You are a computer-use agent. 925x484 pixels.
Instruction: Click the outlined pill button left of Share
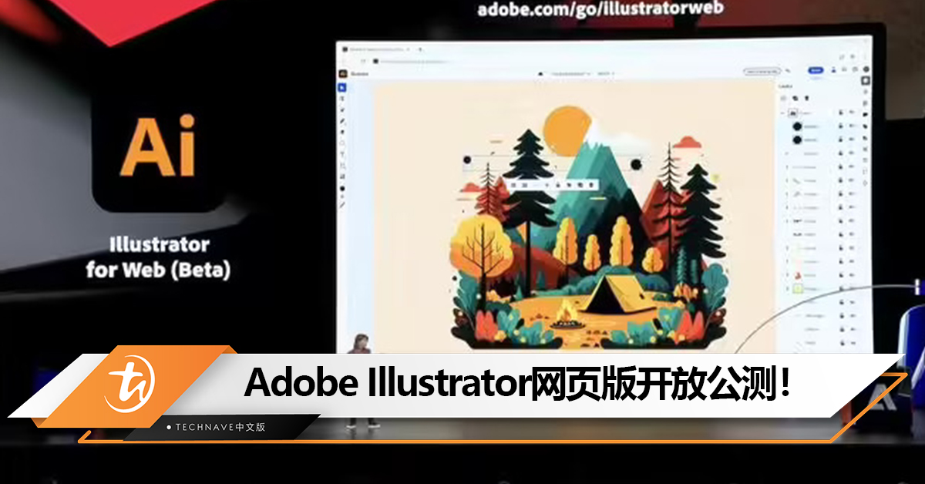click(x=762, y=71)
